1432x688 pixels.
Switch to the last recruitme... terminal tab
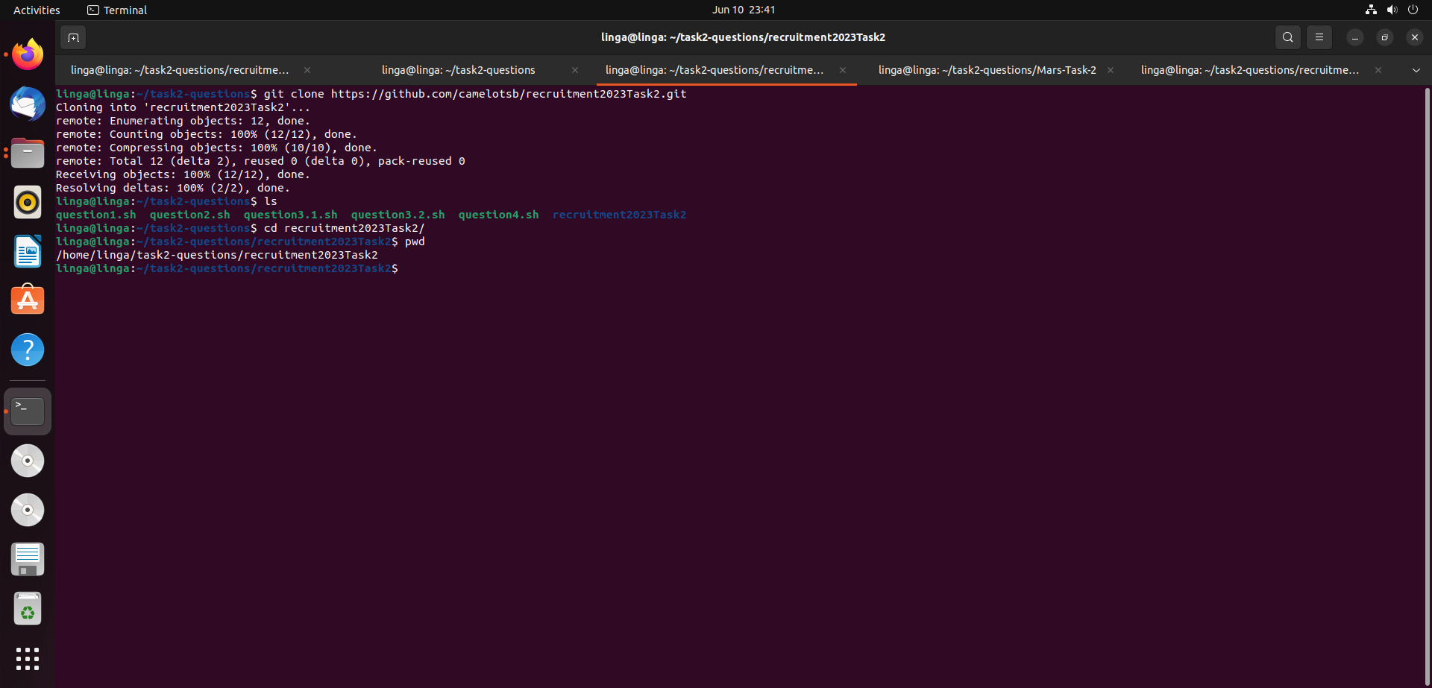tap(1250, 70)
